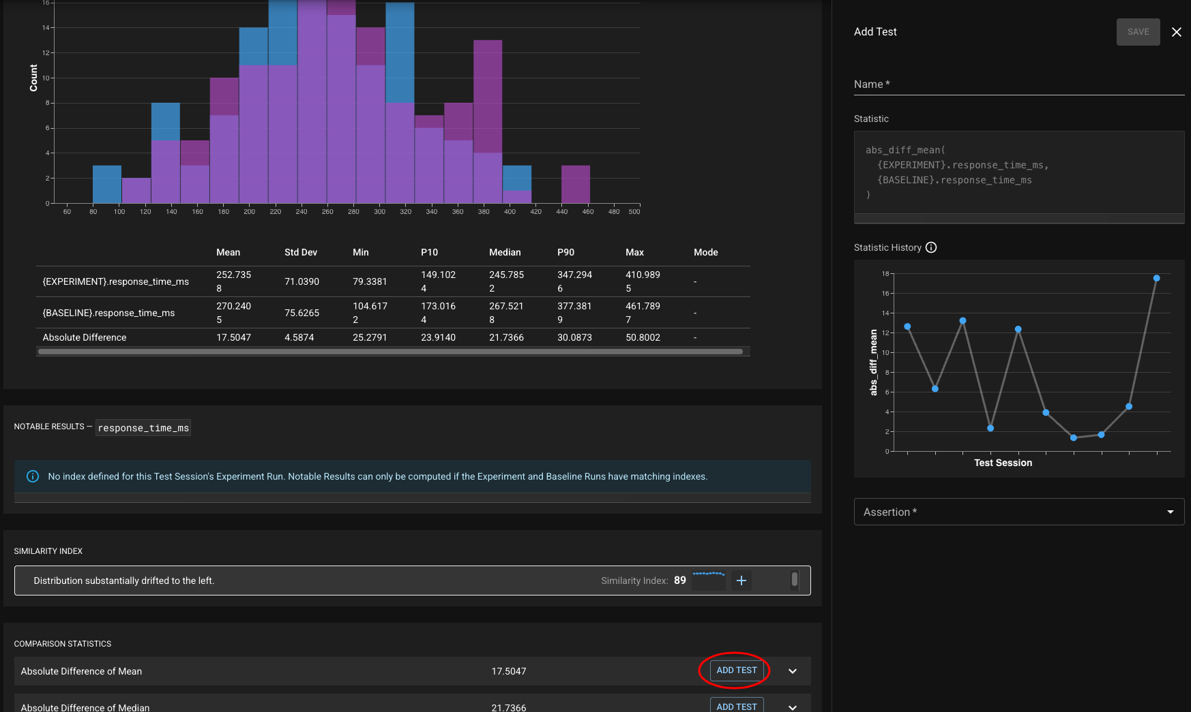Screen dimensions: 1191x712
Task: Expand the Absolute Difference of Mean row
Action: [x=793, y=671]
